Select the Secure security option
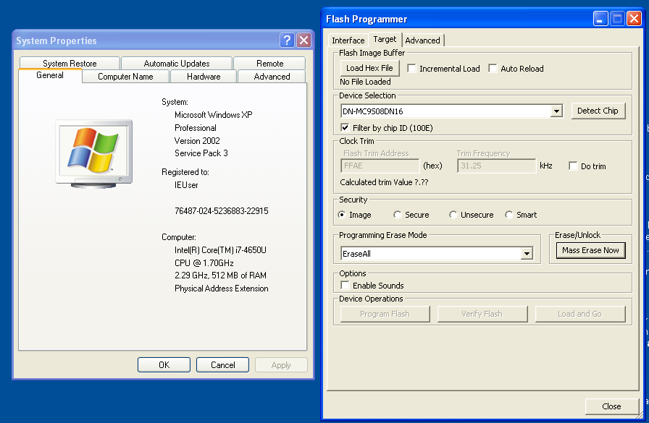649x423 pixels. [x=398, y=214]
